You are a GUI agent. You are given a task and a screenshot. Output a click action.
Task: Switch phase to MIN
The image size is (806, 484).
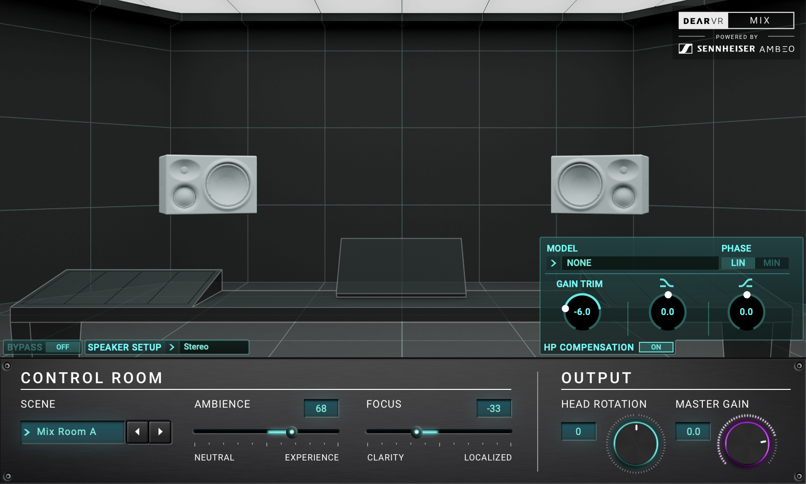point(771,263)
